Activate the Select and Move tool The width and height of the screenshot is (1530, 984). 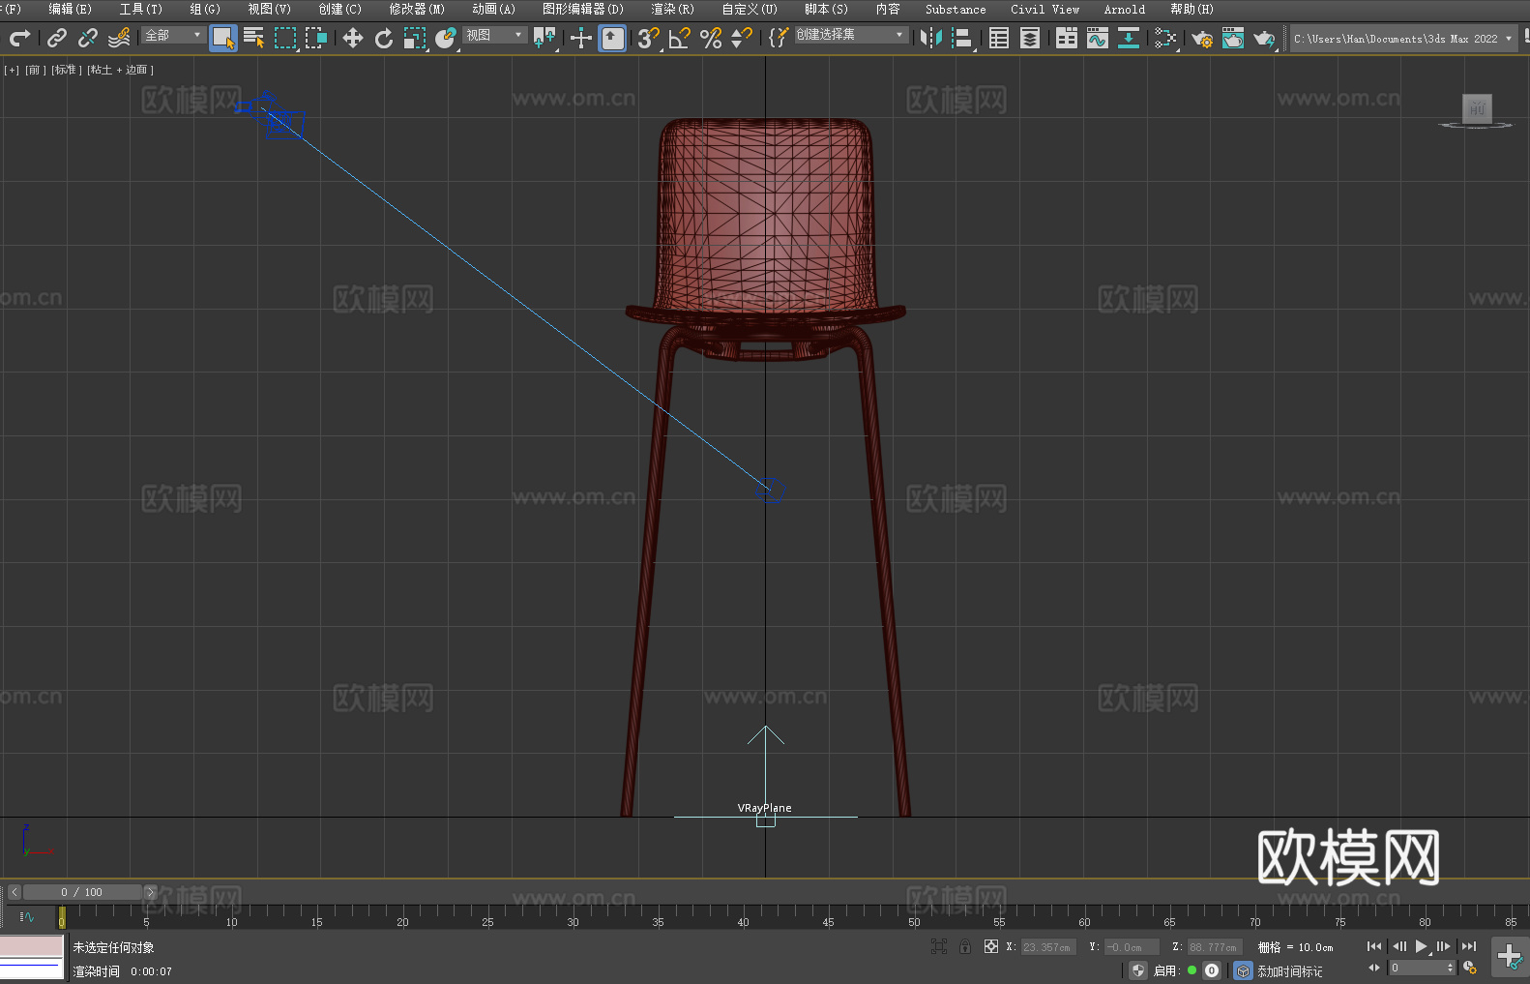click(x=353, y=38)
